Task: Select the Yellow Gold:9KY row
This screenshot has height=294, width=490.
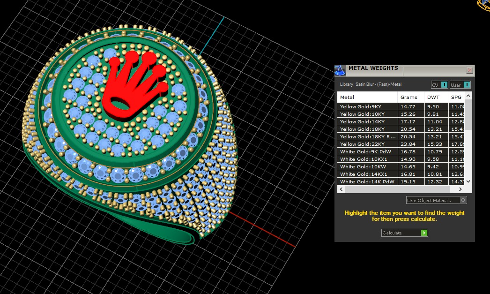Action: point(401,106)
